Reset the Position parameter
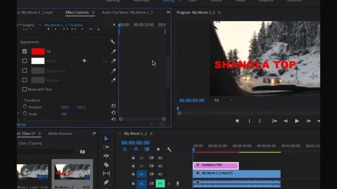This screenshot has width=337, height=189. coord(114,106)
